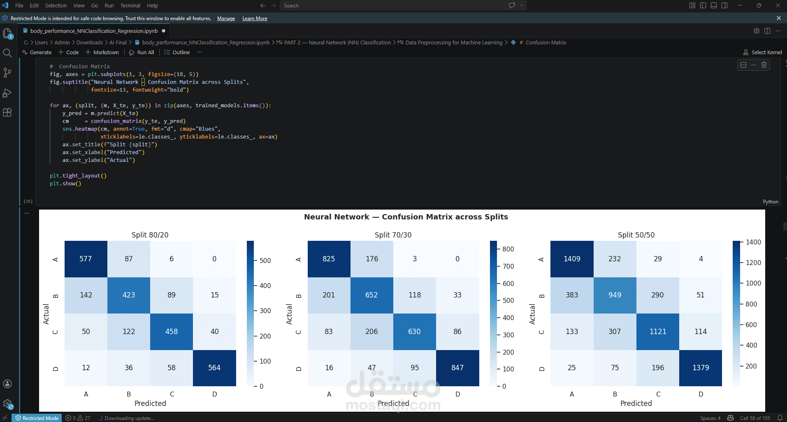Screen dimensions: 787x422
Task: Open the Go menu
Action: pos(95,6)
